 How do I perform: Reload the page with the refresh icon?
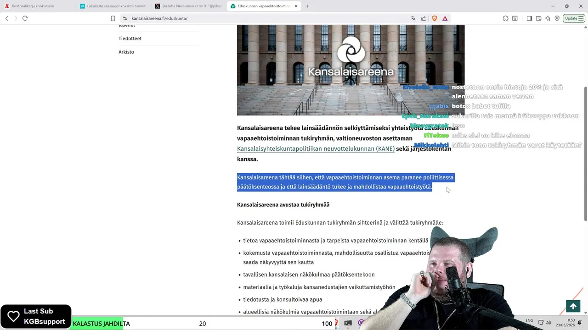point(25,18)
